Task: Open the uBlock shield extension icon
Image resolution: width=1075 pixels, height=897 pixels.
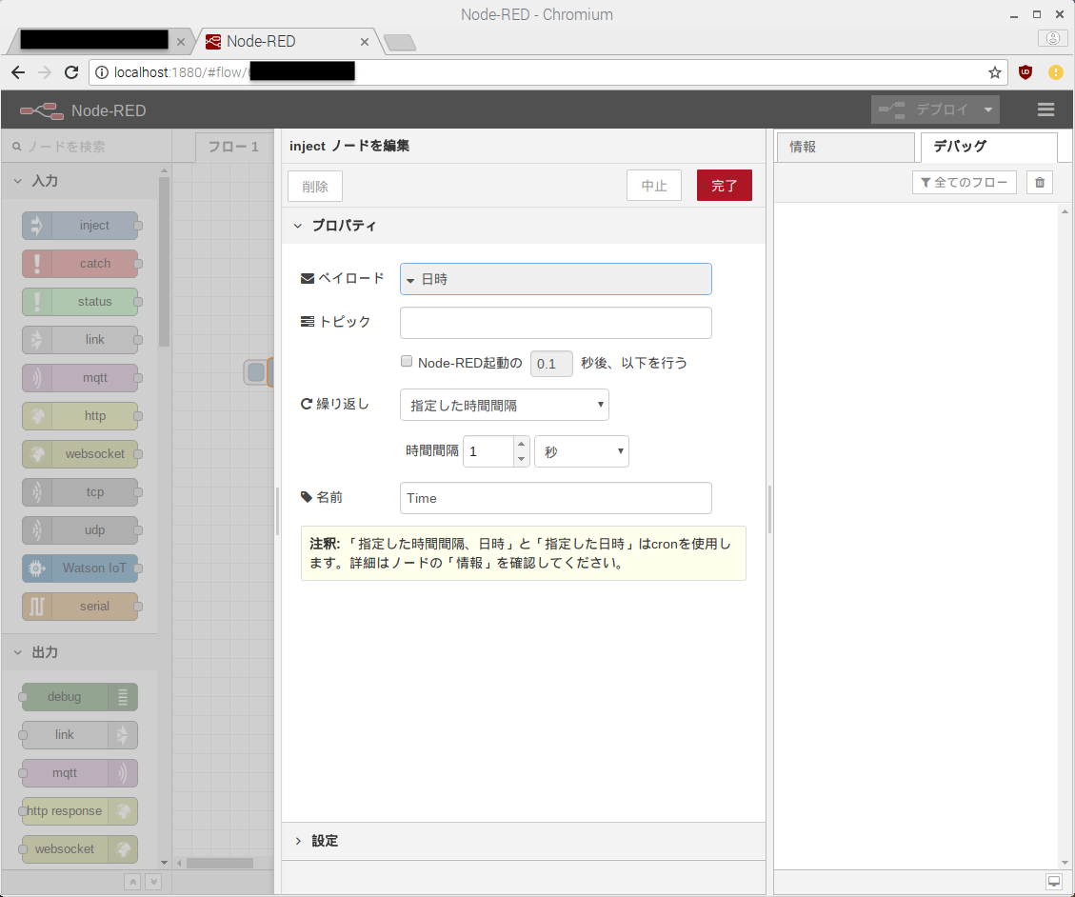Action: click(1025, 72)
